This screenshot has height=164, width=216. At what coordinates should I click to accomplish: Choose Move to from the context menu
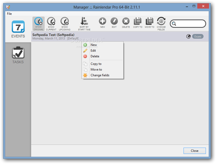pyautogui.click(x=103, y=70)
